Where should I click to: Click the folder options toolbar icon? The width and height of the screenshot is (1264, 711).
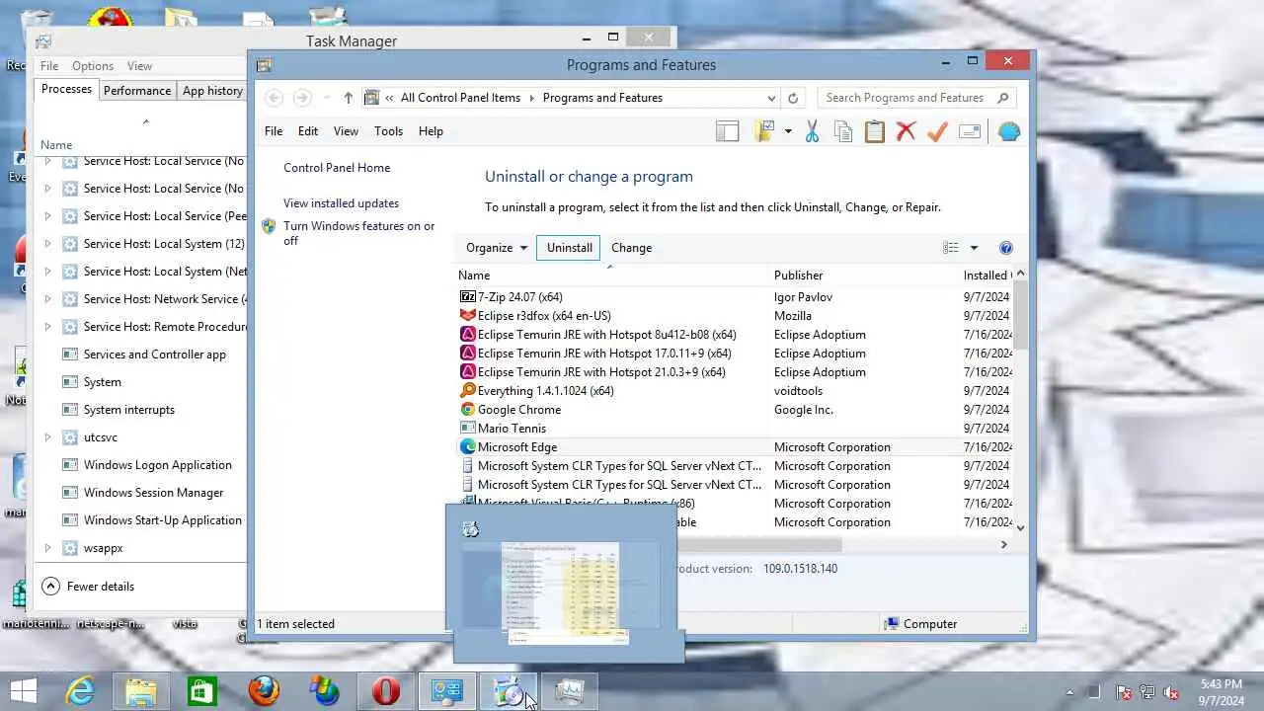[764, 131]
